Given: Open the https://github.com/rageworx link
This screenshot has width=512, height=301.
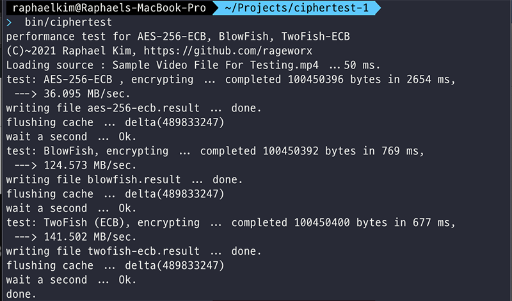Looking at the screenshot, I should click(x=228, y=51).
